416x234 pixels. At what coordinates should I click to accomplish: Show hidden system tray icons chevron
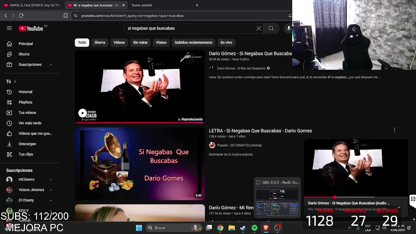tap(350, 228)
